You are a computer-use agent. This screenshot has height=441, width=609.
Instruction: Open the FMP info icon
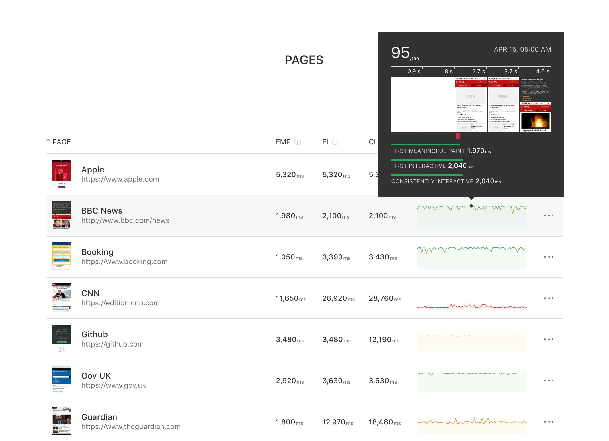[298, 142]
